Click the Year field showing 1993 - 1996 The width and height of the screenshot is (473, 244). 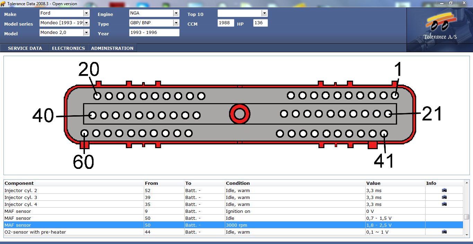(154, 33)
